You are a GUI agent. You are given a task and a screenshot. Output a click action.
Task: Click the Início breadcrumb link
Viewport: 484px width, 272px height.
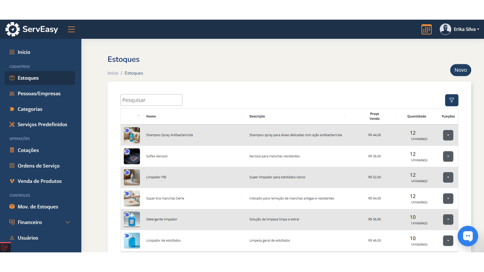click(113, 73)
